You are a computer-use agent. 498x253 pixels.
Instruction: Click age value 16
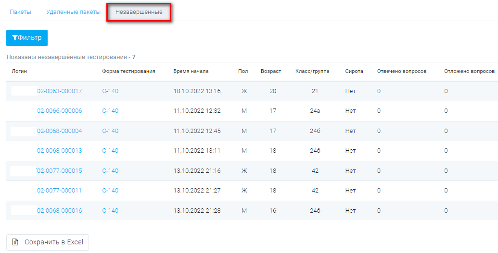pyautogui.click(x=273, y=211)
